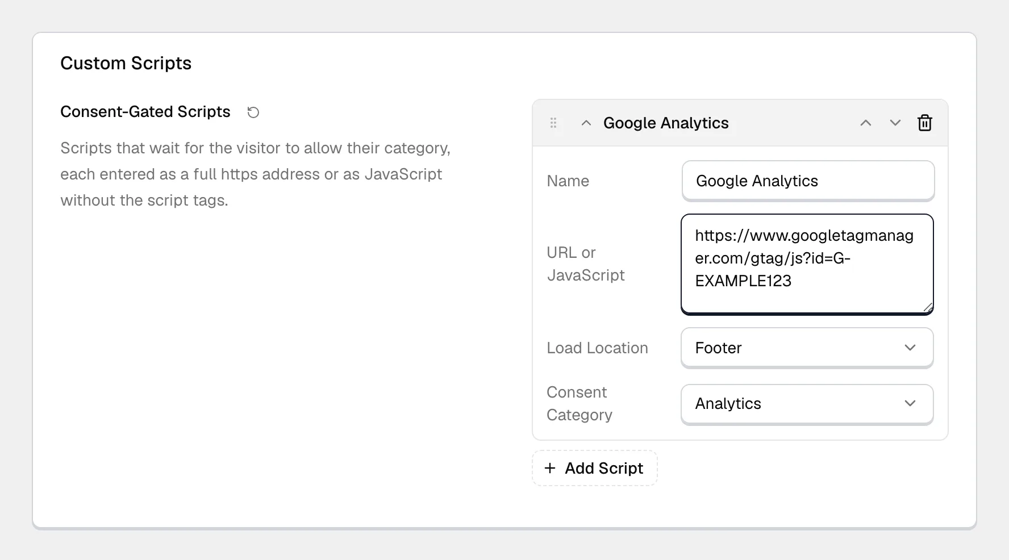The image size is (1009, 560).
Task: Click the Consent-Gated Scripts label
Action: click(x=145, y=111)
